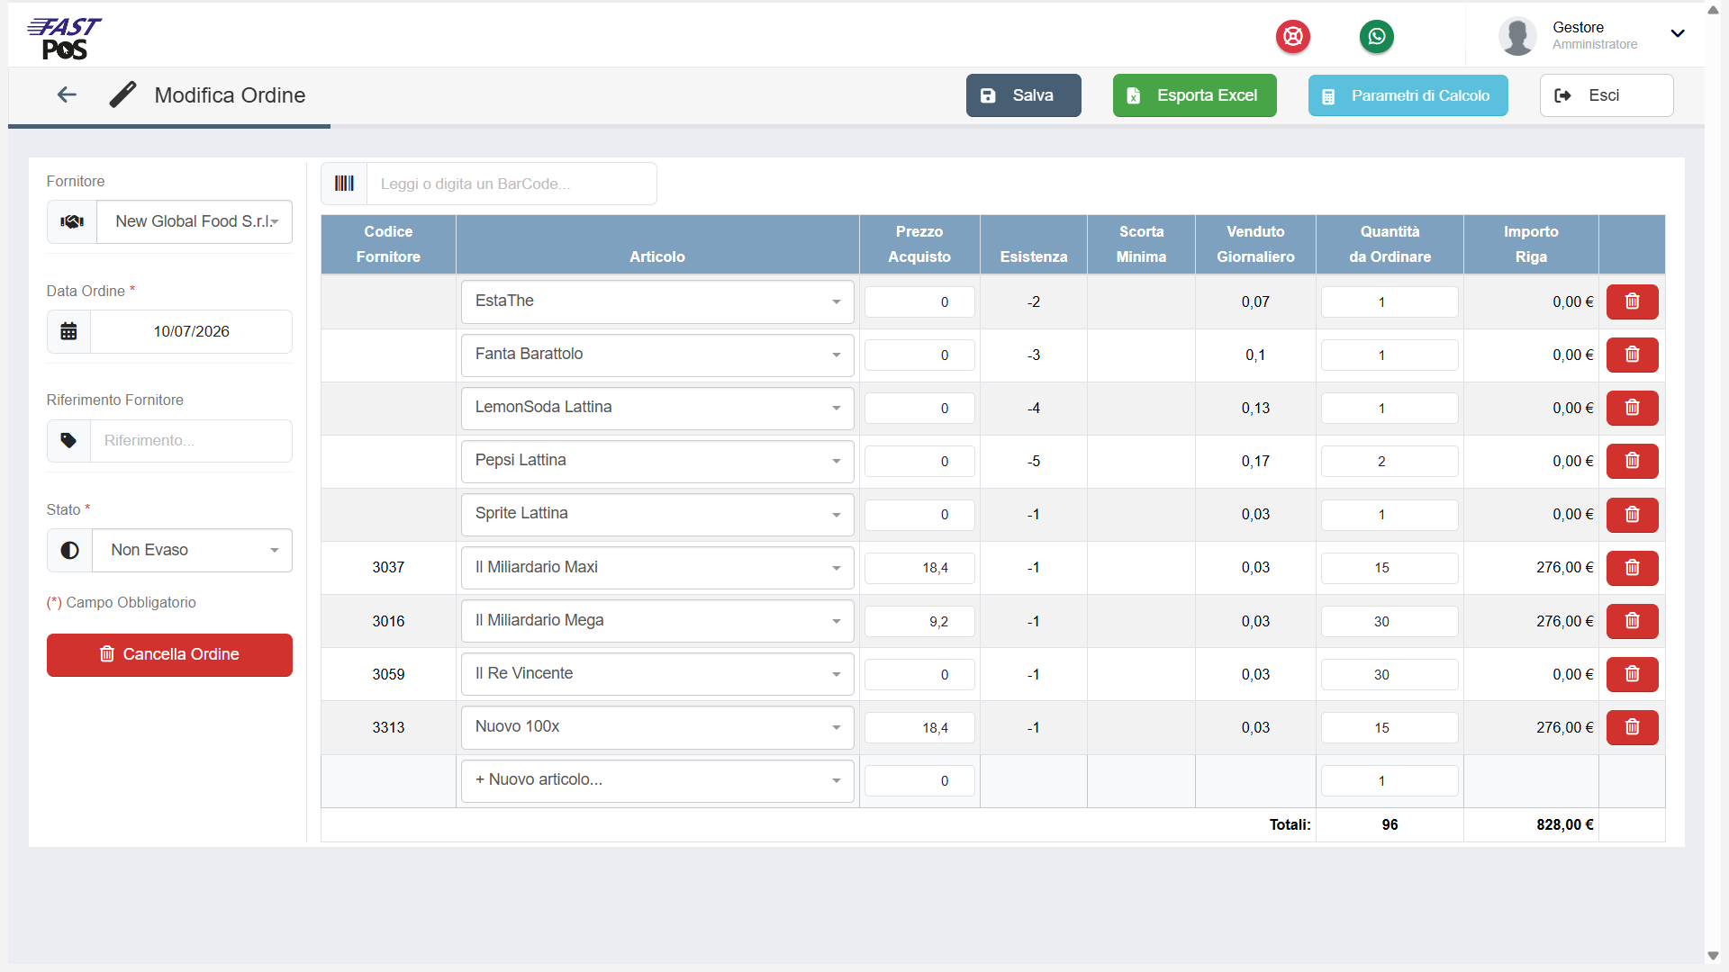The image size is (1729, 972).
Task: Click the Salva button
Action: (x=1023, y=95)
